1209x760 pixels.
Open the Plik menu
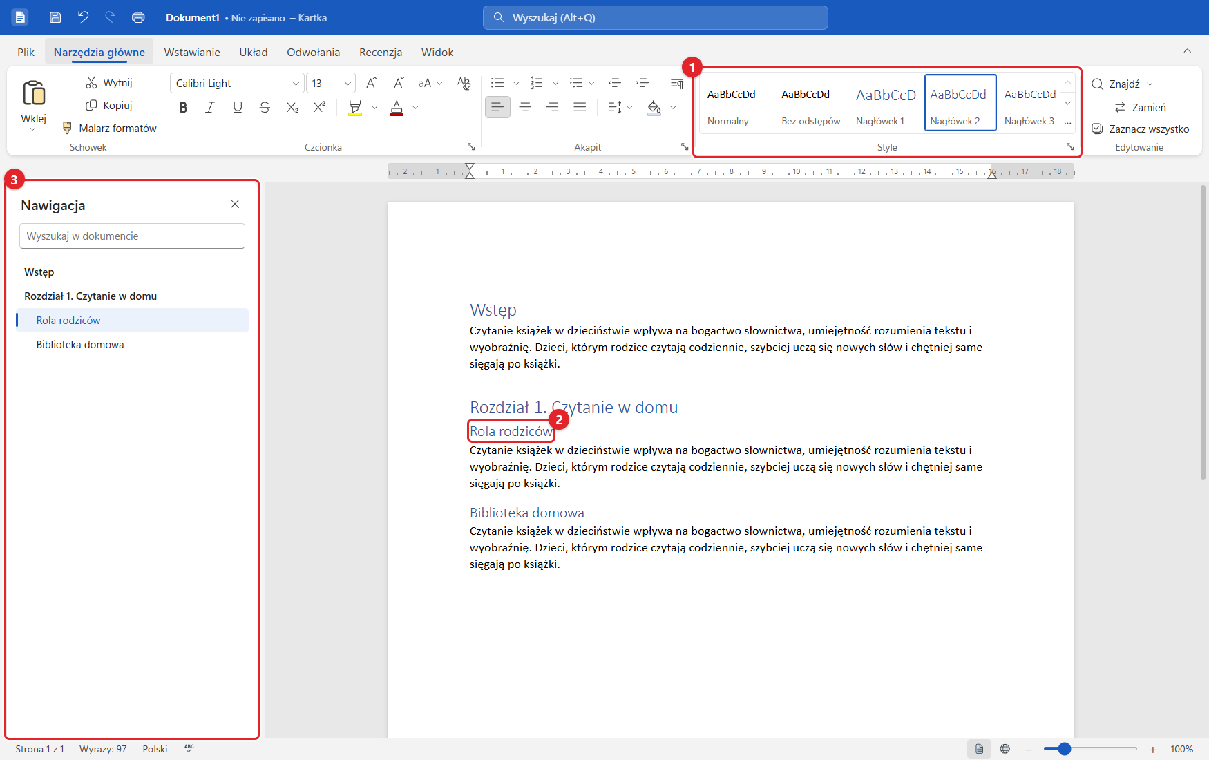(26, 52)
